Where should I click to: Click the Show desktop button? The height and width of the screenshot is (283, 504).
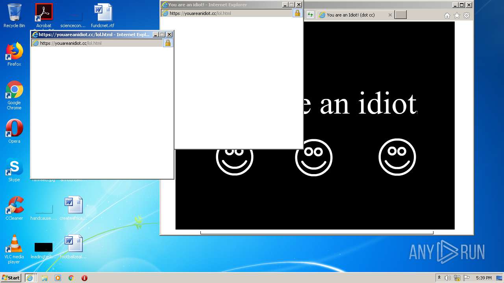[x=499, y=278]
